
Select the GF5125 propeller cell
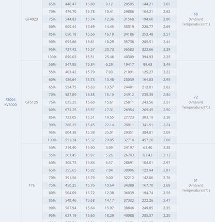pos(32,102)
